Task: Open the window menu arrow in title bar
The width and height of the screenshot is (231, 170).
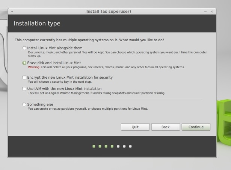Action: [x=12, y=12]
